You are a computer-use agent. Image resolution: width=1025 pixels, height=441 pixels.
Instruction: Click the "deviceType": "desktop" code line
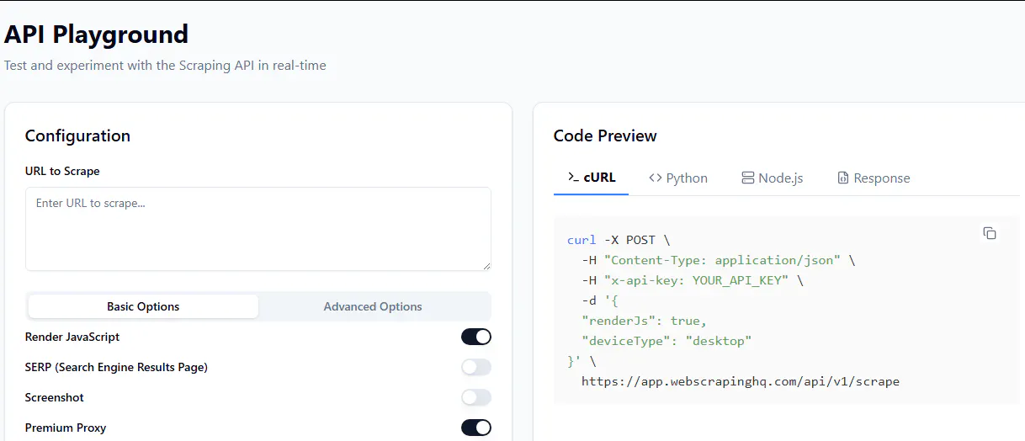[x=666, y=341]
